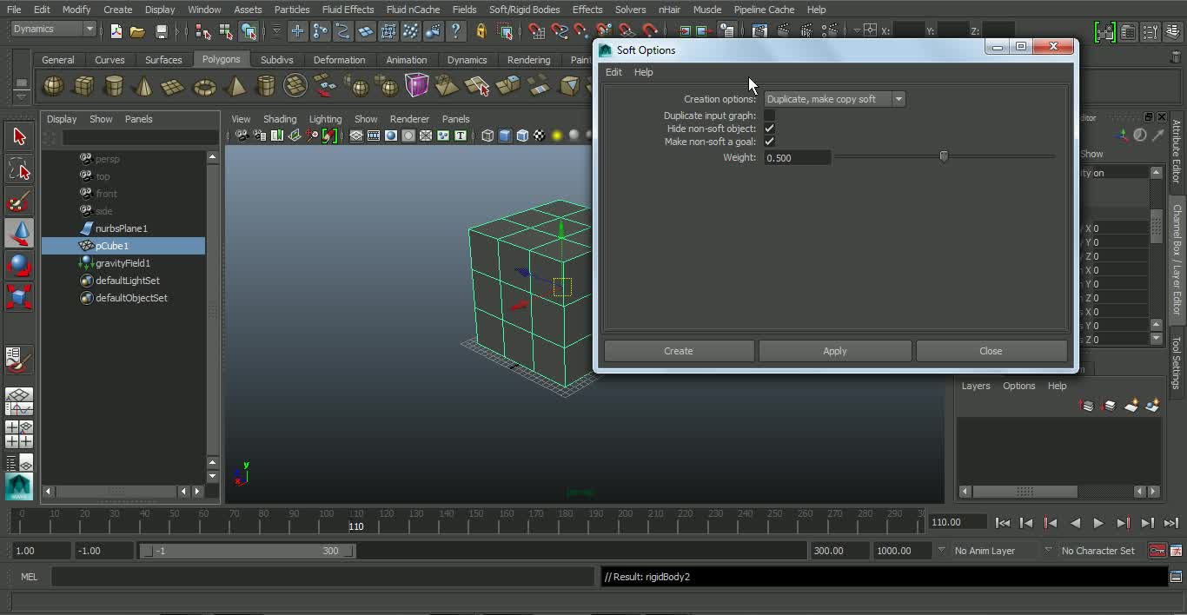This screenshot has width=1187, height=615.
Task: Switch to the Dynamics shelf tab
Action: tap(467, 60)
